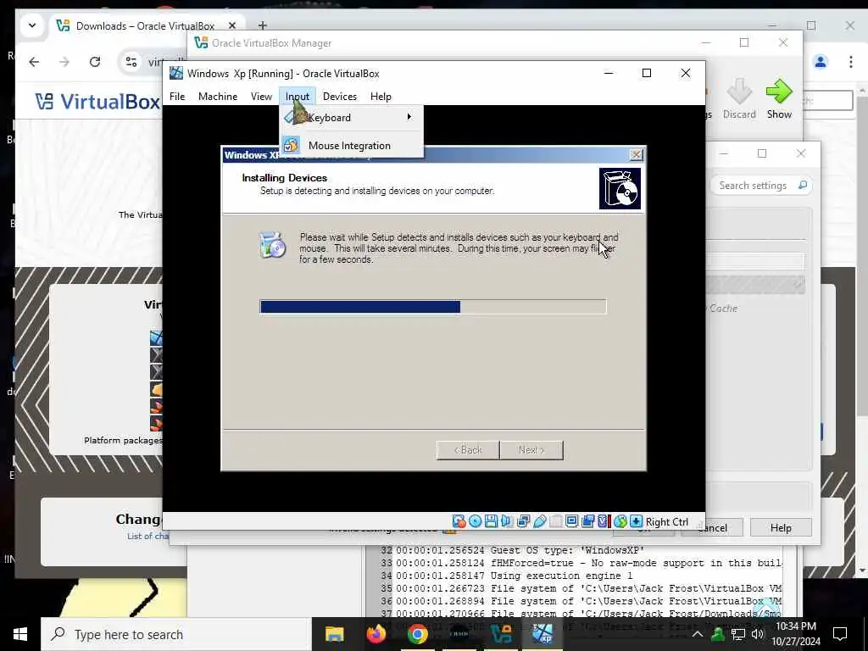Click the virtualization V status icon
868x651 pixels.
click(x=603, y=521)
